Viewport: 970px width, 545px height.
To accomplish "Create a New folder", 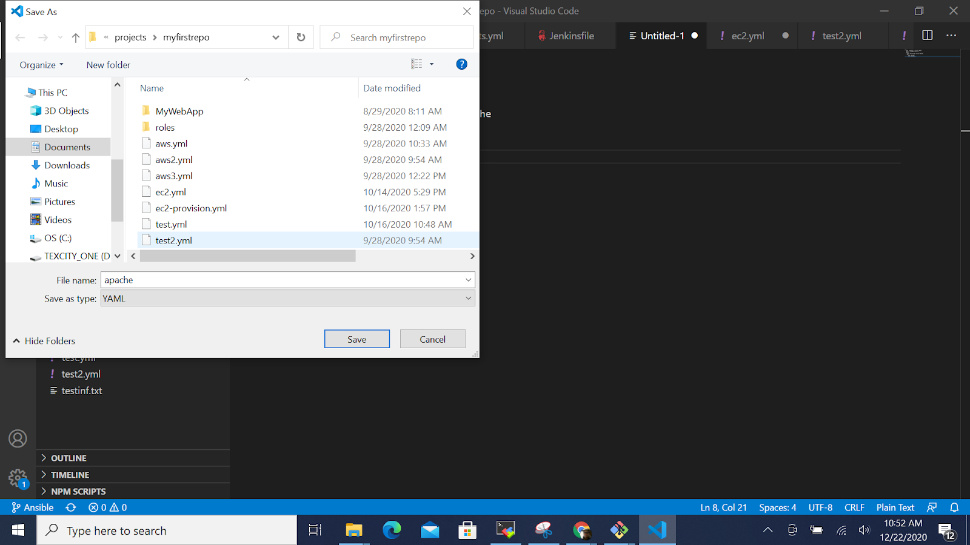I will (x=109, y=65).
